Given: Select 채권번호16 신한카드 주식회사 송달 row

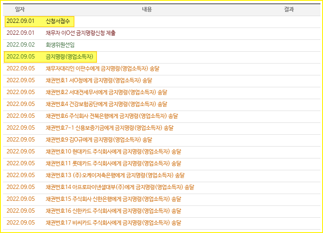Looking at the screenshot, I should (x=113, y=211).
